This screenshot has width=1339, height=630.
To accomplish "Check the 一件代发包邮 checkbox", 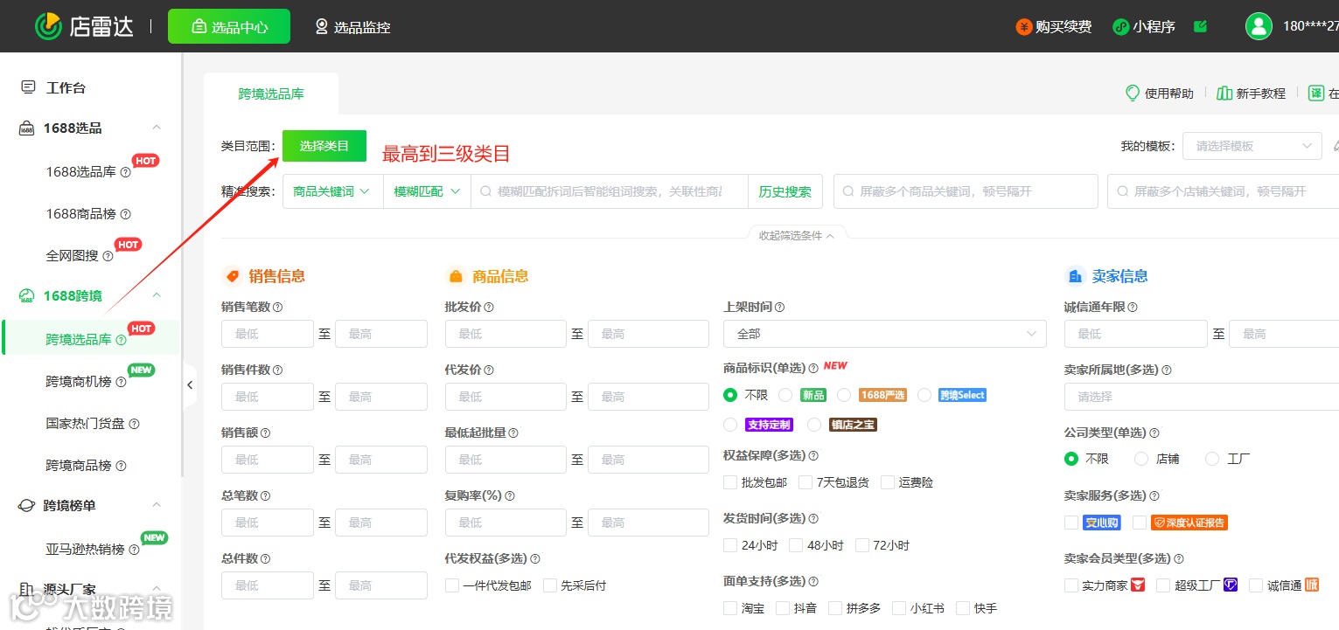I will tap(452, 585).
